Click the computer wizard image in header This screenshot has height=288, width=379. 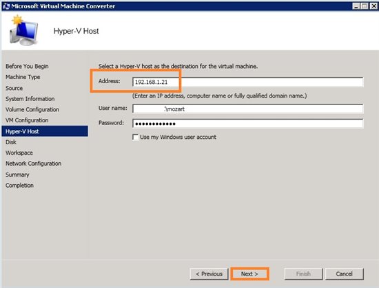tap(23, 31)
